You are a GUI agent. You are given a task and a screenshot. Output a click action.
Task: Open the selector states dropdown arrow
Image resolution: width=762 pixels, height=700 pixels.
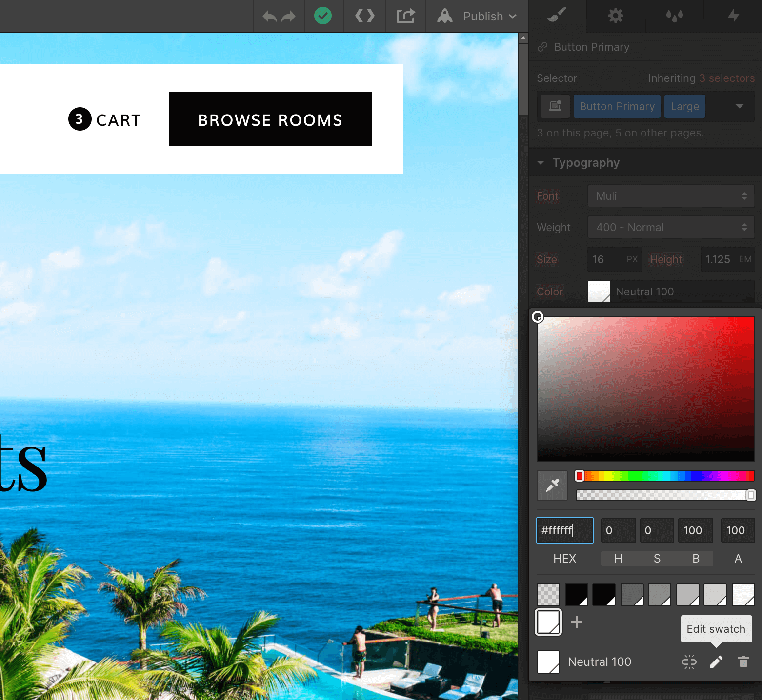pyautogui.click(x=740, y=106)
